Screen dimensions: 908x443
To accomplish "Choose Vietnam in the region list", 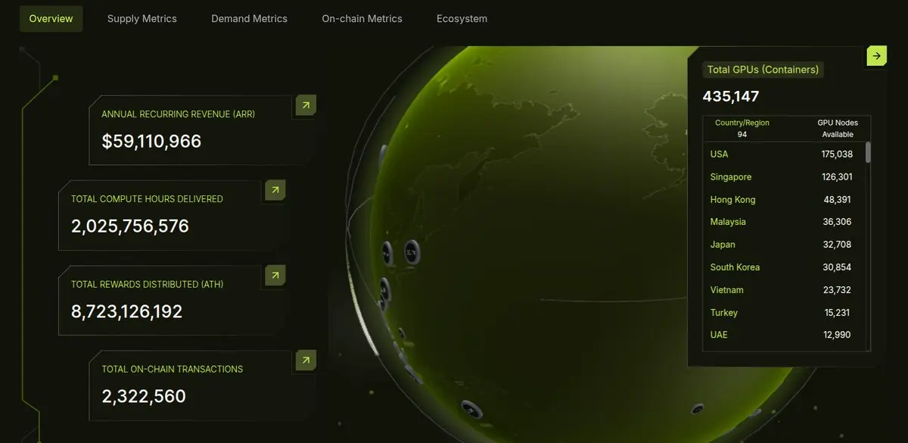I will pos(726,290).
